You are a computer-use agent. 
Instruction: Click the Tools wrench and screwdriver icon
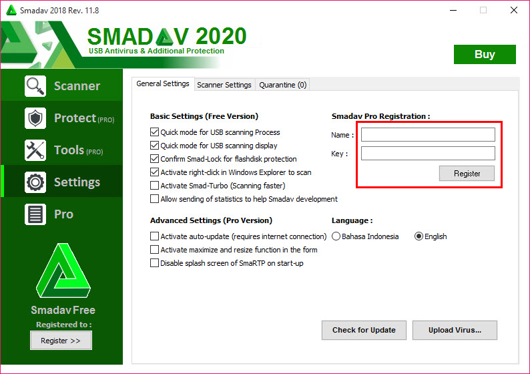pyautogui.click(x=35, y=150)
